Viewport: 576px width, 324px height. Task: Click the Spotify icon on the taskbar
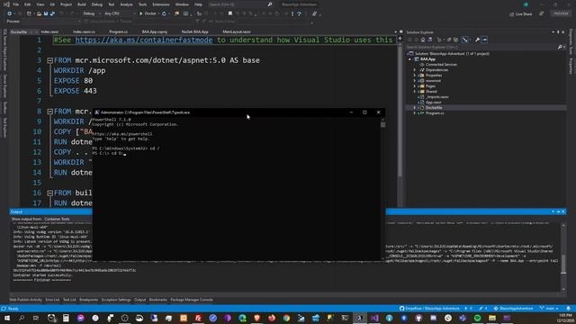click(x=477, y=318)
